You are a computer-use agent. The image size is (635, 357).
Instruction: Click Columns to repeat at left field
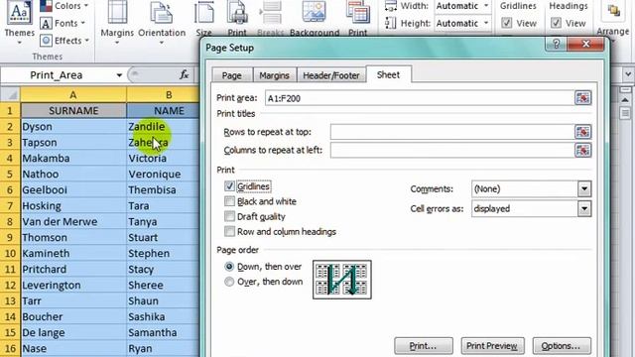[451, 150]
